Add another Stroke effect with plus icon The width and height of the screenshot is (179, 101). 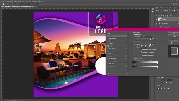click(126, 46)
